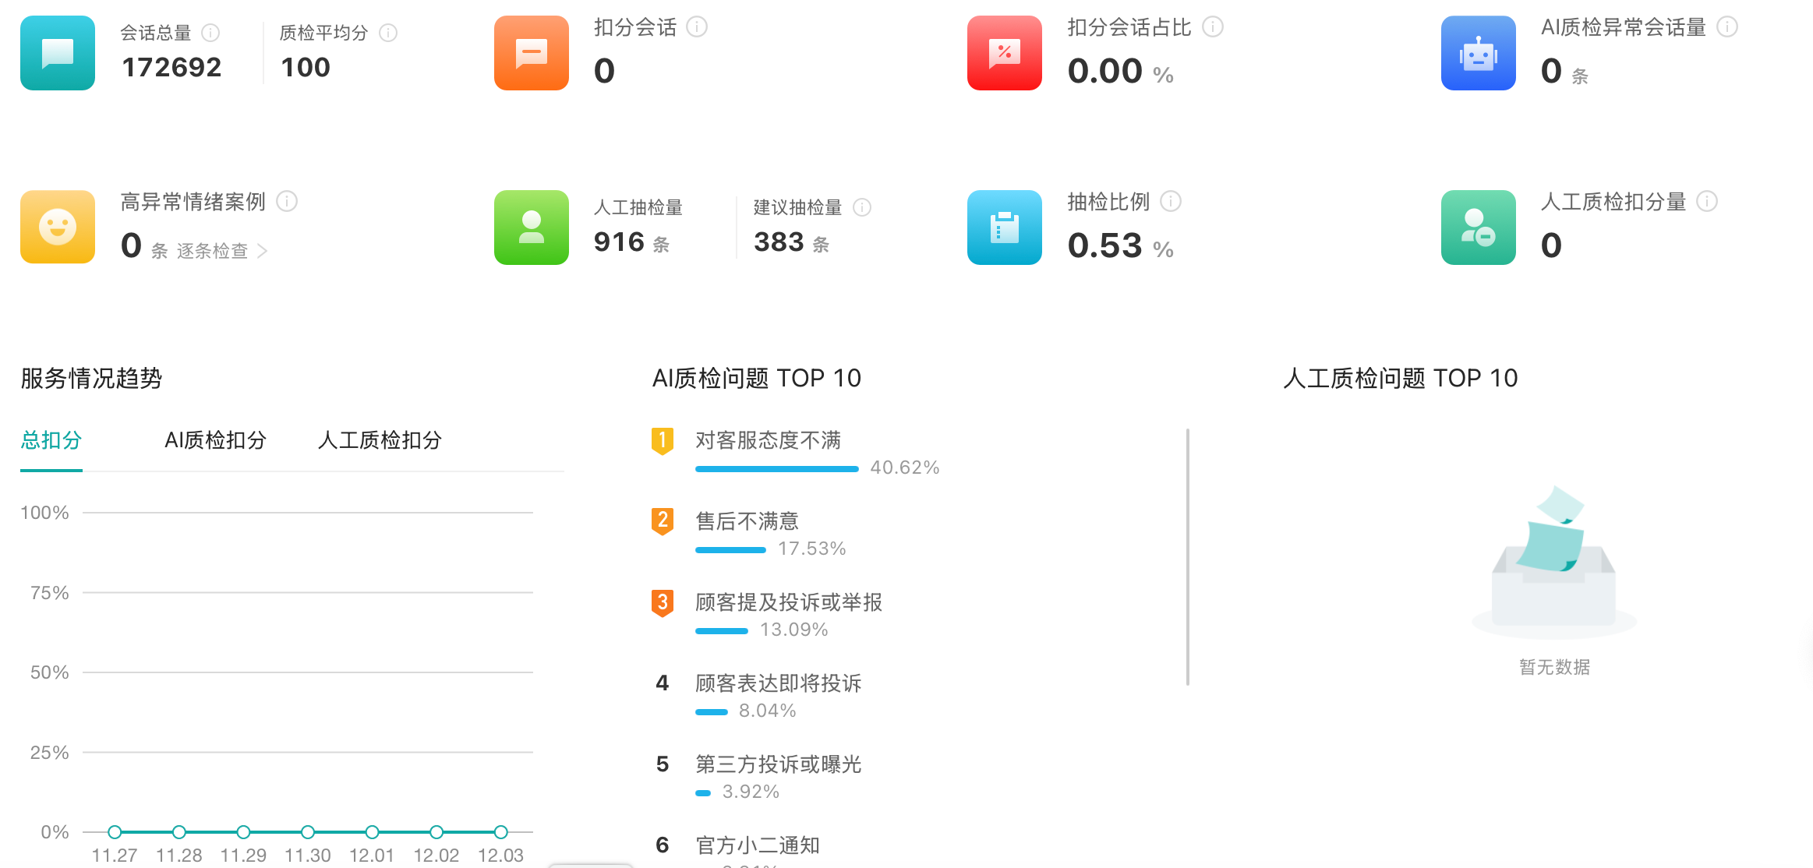
Task: Click the yellow 高异常情绪案例 smiley icon
Action: click(57, 227)
